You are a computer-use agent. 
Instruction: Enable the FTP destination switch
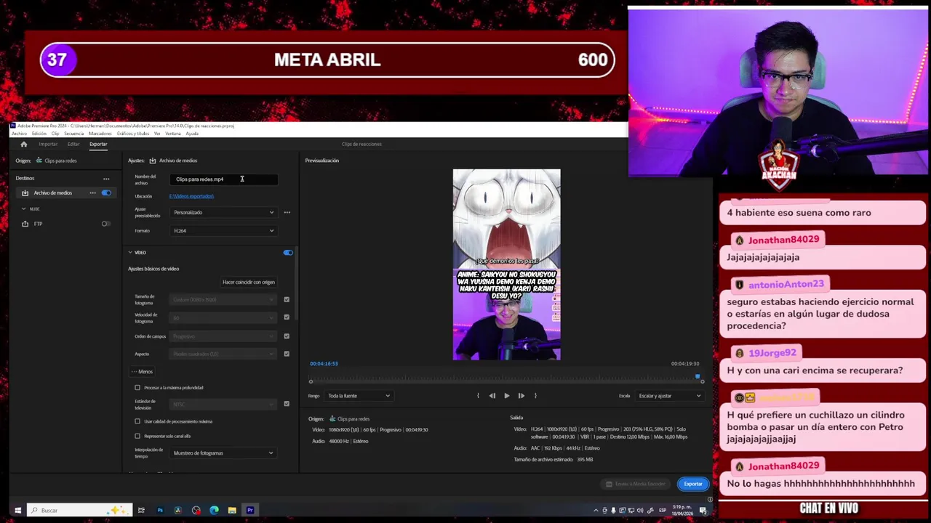coord(106,224)
